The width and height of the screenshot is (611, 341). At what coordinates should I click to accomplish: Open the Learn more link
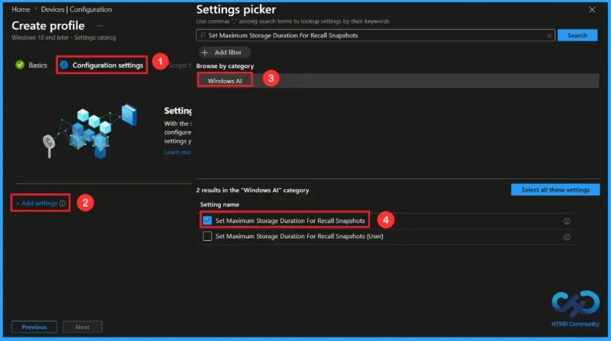[177, 152]
